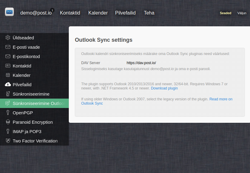Select the IMAP ja POP3 section
This screenshot has height=173, width=250.
pyautogui.click(x=34, y=132)
